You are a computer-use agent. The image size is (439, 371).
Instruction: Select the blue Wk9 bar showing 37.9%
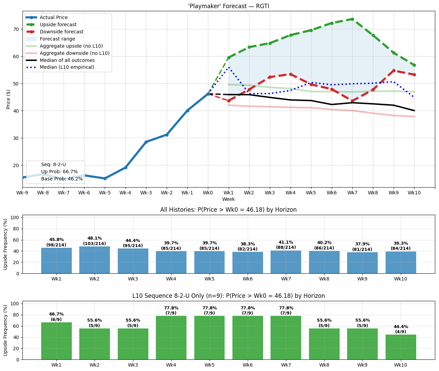point(362,262)
